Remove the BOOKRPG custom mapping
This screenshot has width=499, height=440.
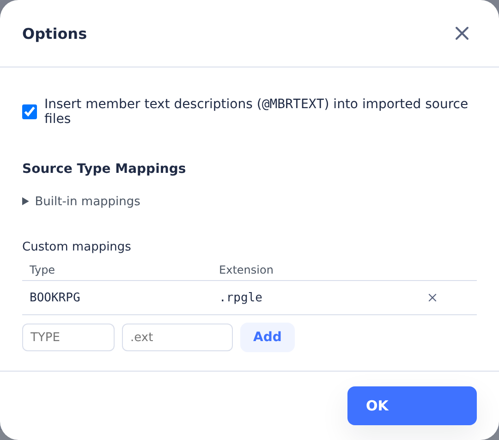[x=432, y=298]
